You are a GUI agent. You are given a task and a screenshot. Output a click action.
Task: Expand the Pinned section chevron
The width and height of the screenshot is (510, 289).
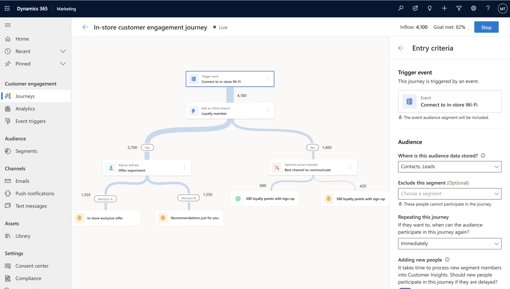click(x=63, y=64)
